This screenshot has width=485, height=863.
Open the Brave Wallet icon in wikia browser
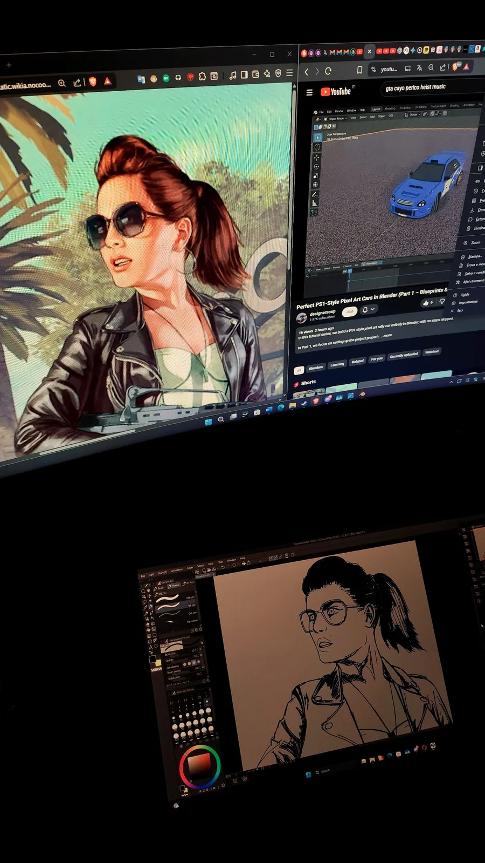point(255,74)
